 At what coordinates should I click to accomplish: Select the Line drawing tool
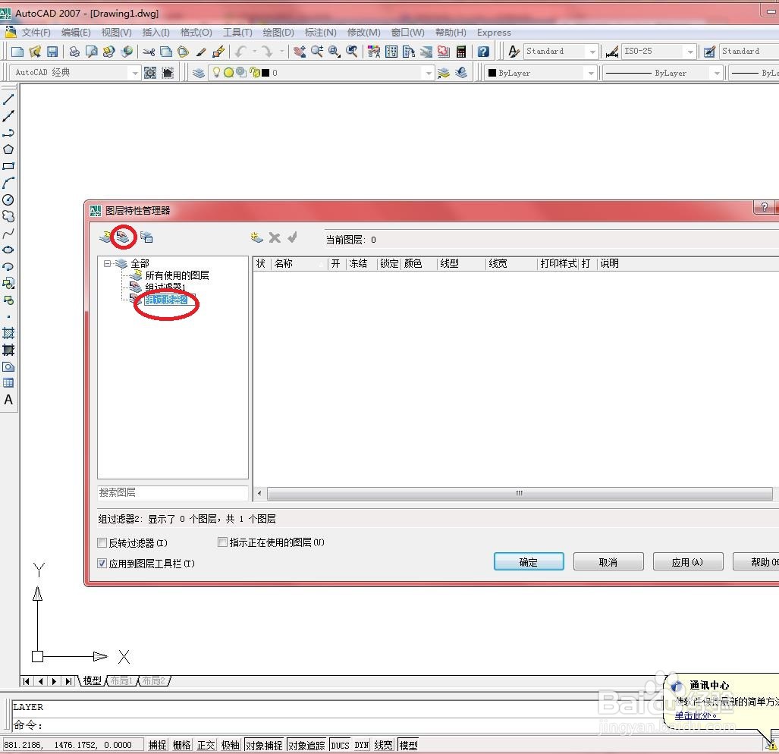[x=8, y=99]
